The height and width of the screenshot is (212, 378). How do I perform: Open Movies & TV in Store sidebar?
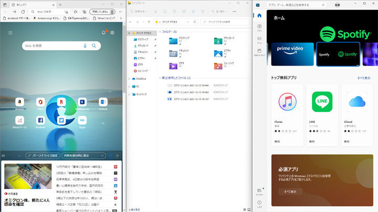(259, 52)
